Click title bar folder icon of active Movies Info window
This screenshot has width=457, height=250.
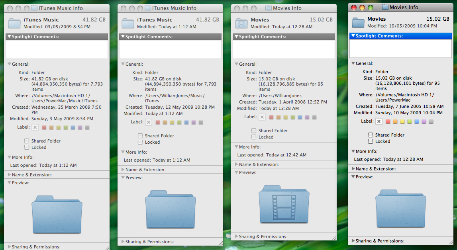coord(385,7)
